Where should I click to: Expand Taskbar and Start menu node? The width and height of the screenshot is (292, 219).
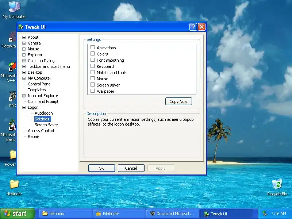(x=24, y=66)
